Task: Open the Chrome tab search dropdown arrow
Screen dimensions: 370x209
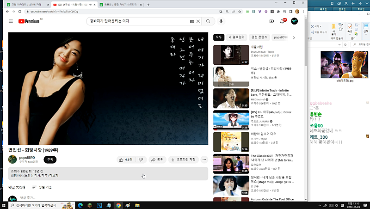Action: coord(276,3)
